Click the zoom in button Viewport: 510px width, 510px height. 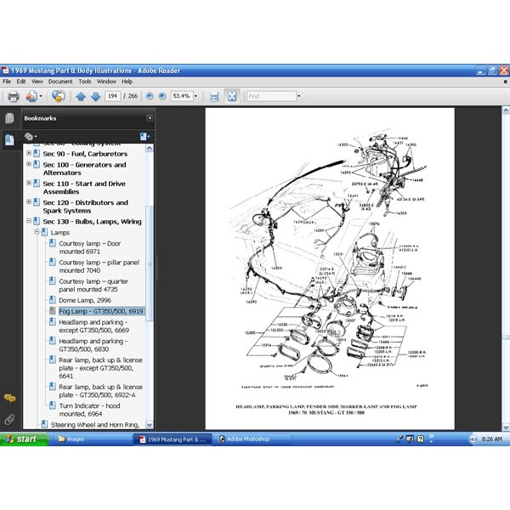[x=162, y=96]
